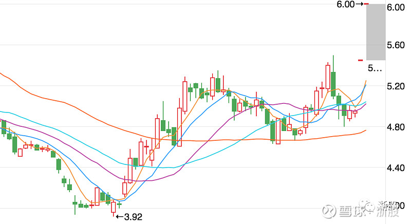Click the top-right 6.00 axis label
Image resolution: width=411 pixels, height=224 pixels.
(397, 8)
